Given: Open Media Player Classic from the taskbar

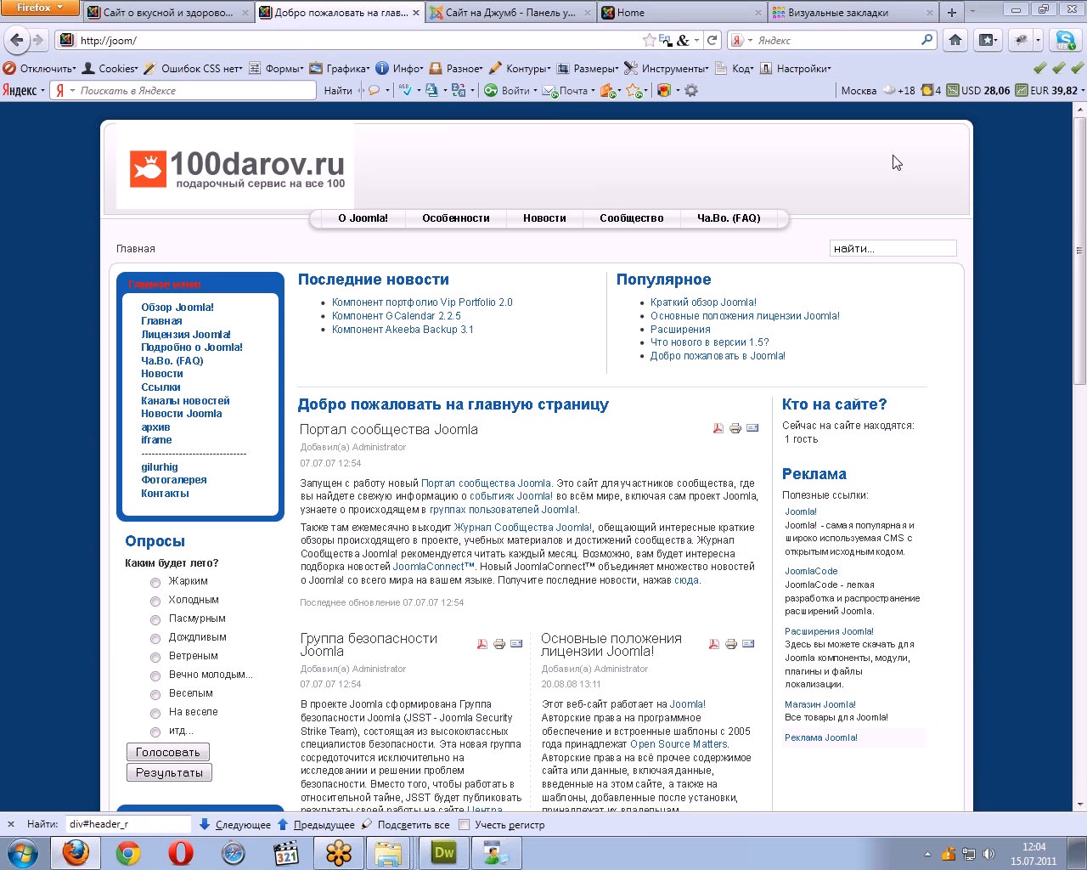Looking at the screenshot, I should tap(286, 853).
